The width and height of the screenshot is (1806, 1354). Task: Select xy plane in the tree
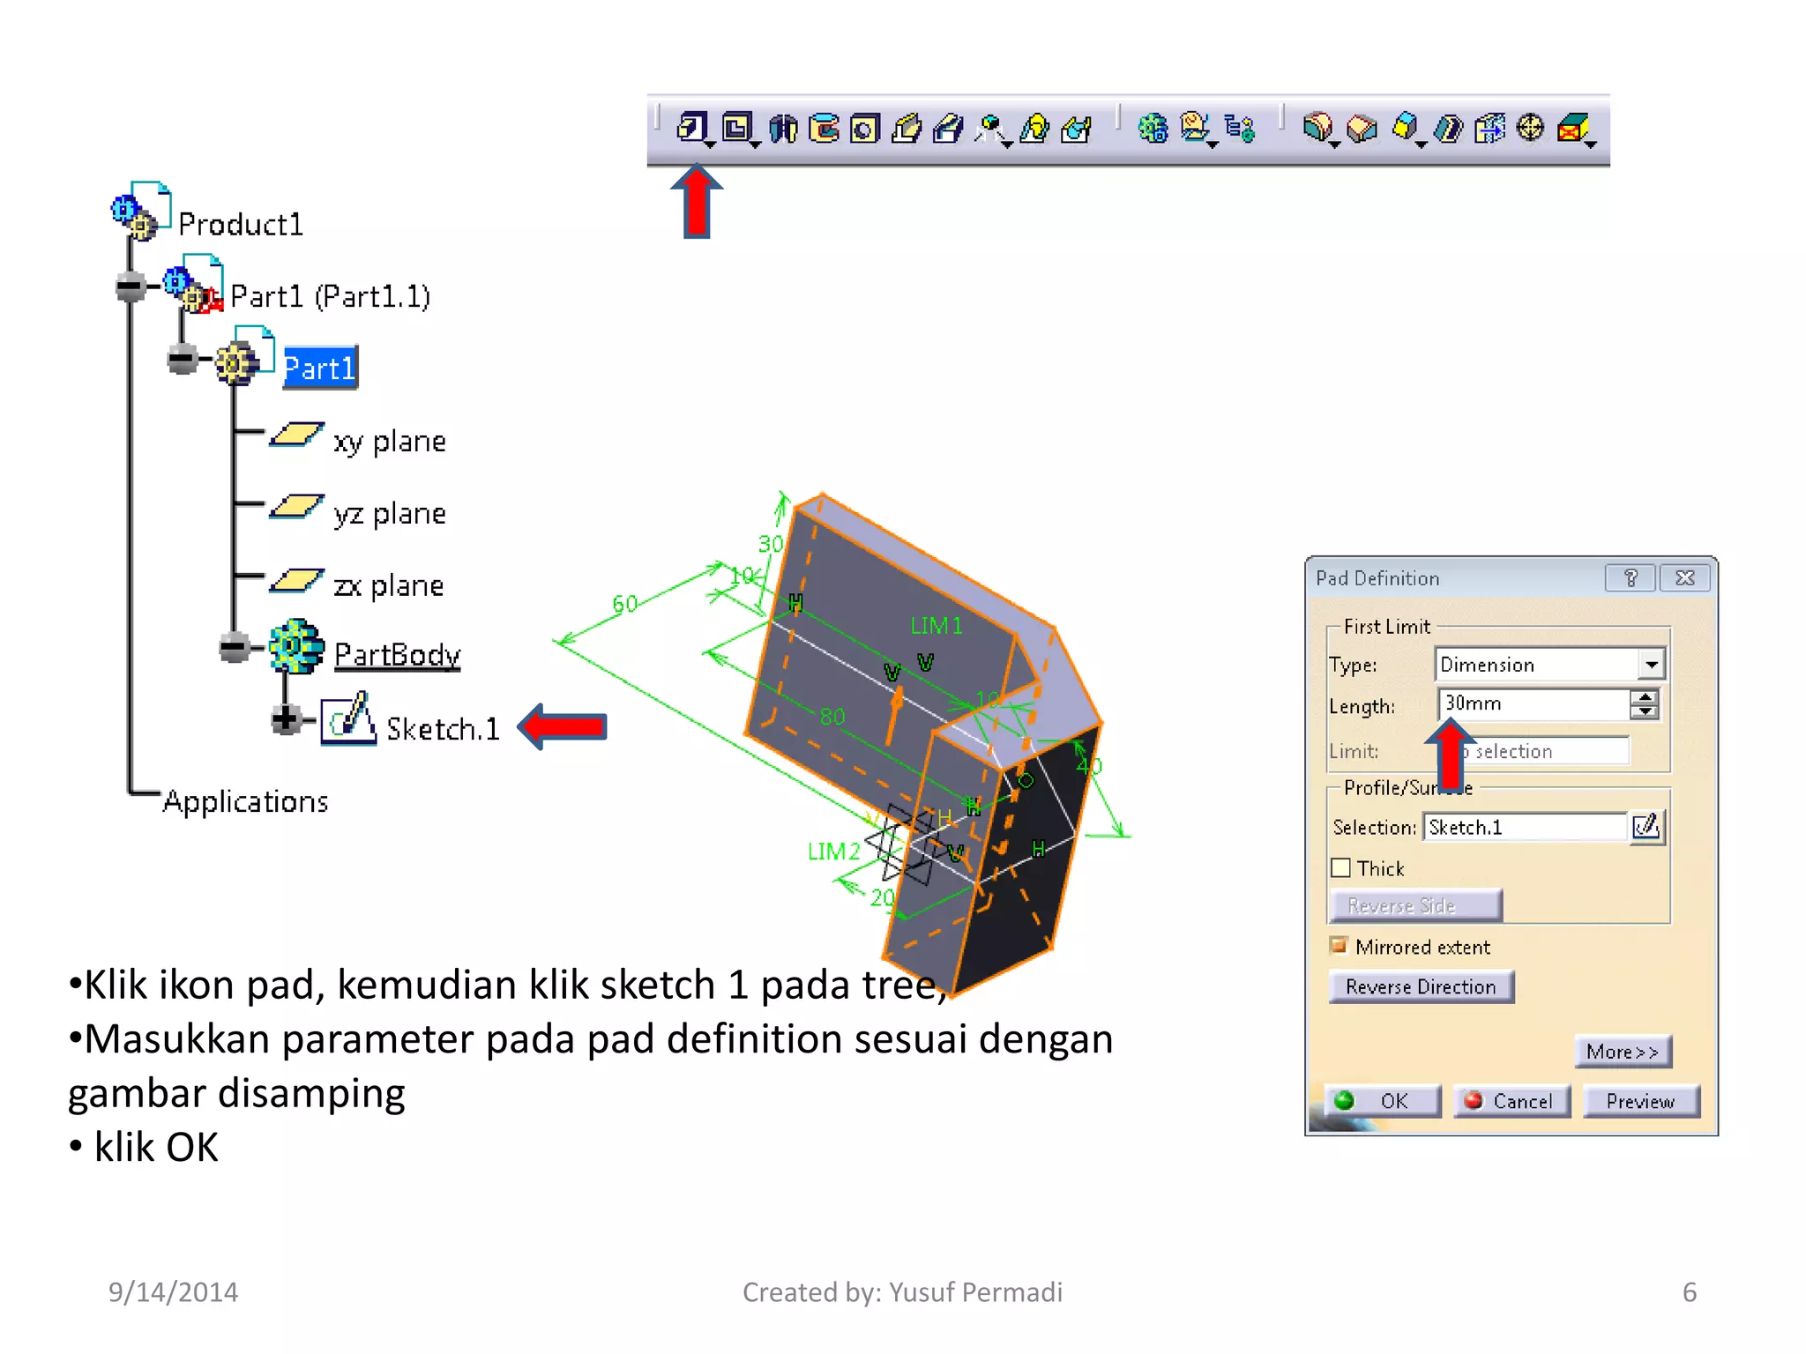[x=390, y=441]
